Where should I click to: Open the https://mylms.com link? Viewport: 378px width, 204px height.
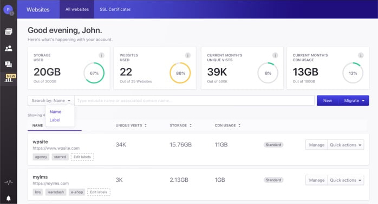(50, 183)
